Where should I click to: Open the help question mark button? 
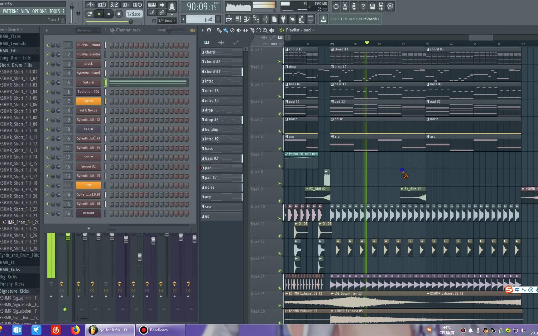pyautogui.click(x=363, y=6)
